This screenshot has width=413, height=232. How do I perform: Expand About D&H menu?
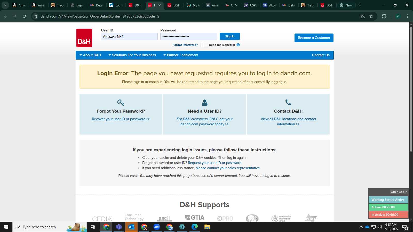90,55
